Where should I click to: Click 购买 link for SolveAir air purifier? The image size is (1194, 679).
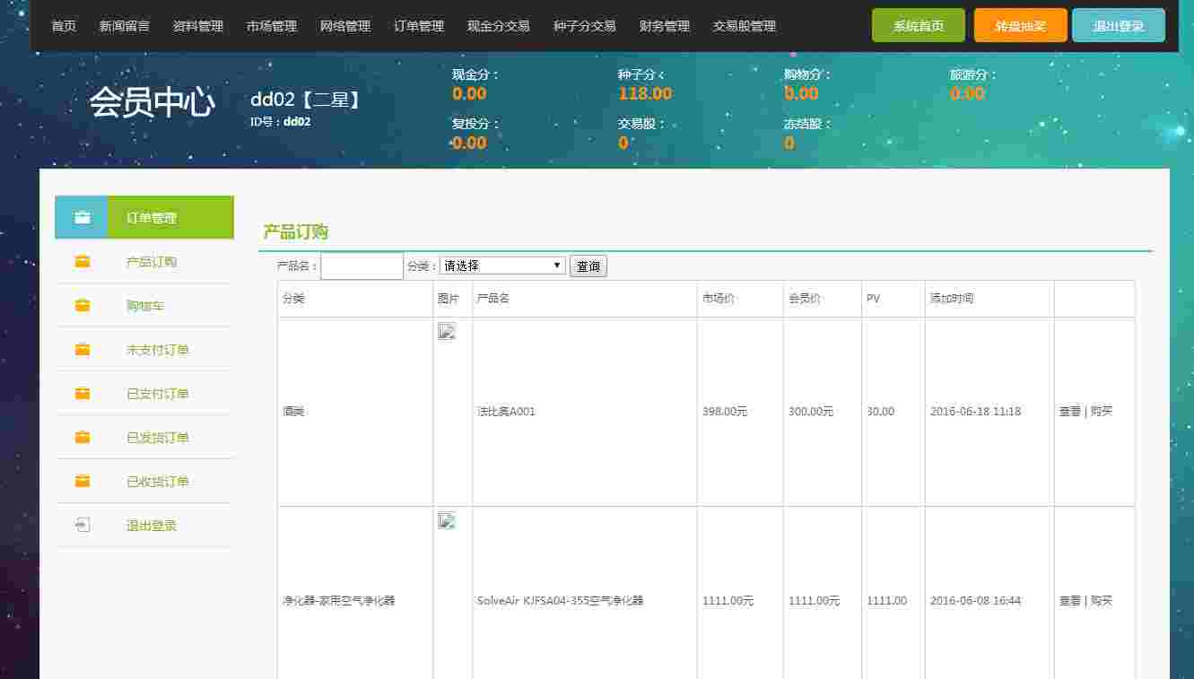click(1101, 601)
